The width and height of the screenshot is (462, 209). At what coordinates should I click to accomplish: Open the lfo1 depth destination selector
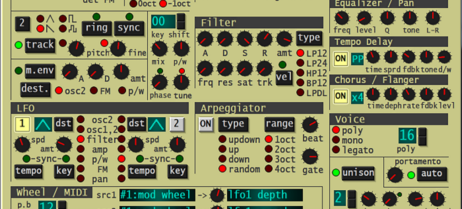265,195
